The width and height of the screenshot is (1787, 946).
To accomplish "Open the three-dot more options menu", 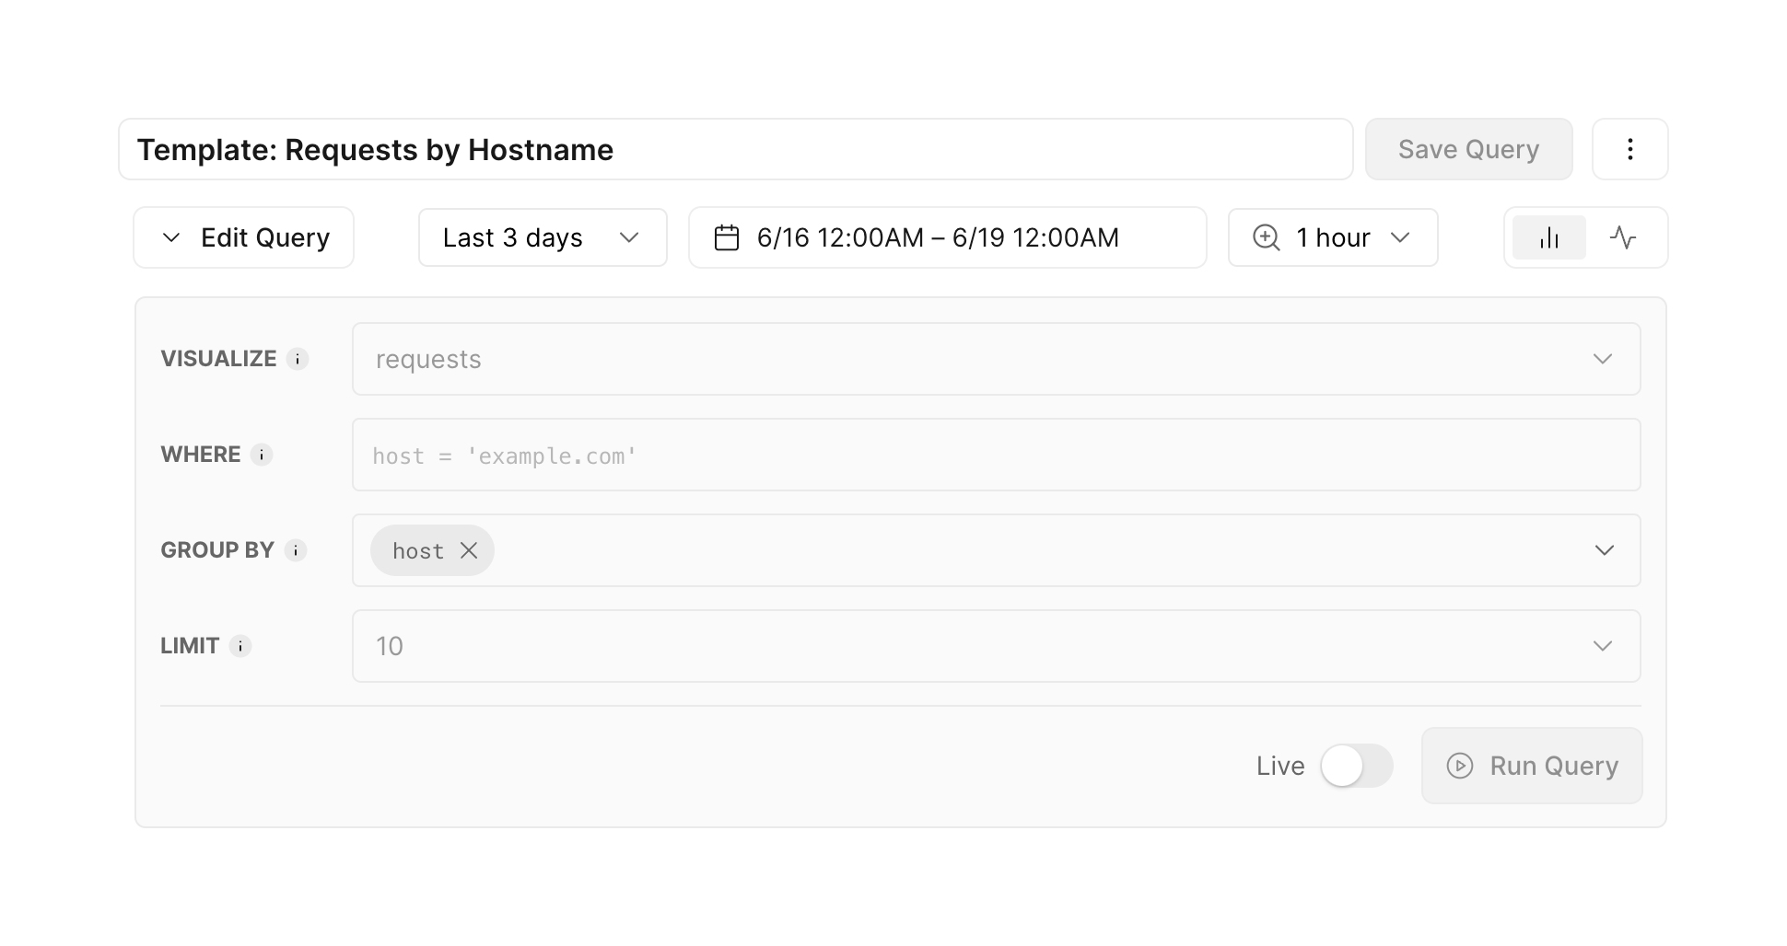I will pos(1629,149).
